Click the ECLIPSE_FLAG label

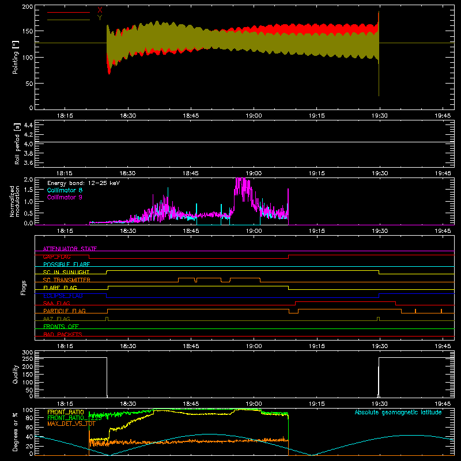click(x=63, y=296)
